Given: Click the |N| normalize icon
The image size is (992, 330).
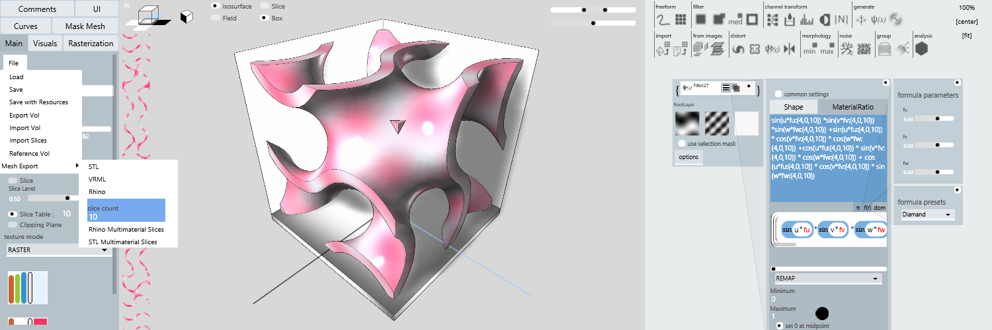Looking at the screenshot, I should point(842,19).
